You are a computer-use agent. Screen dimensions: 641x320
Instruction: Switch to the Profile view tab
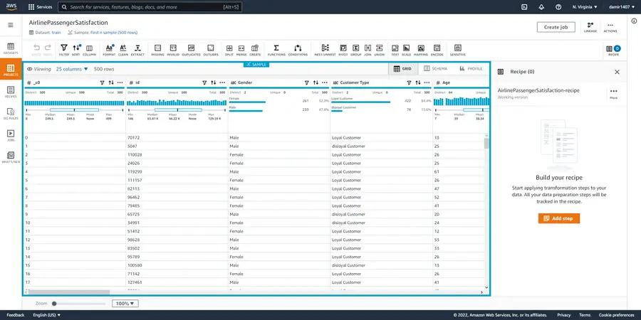[471, 68]
